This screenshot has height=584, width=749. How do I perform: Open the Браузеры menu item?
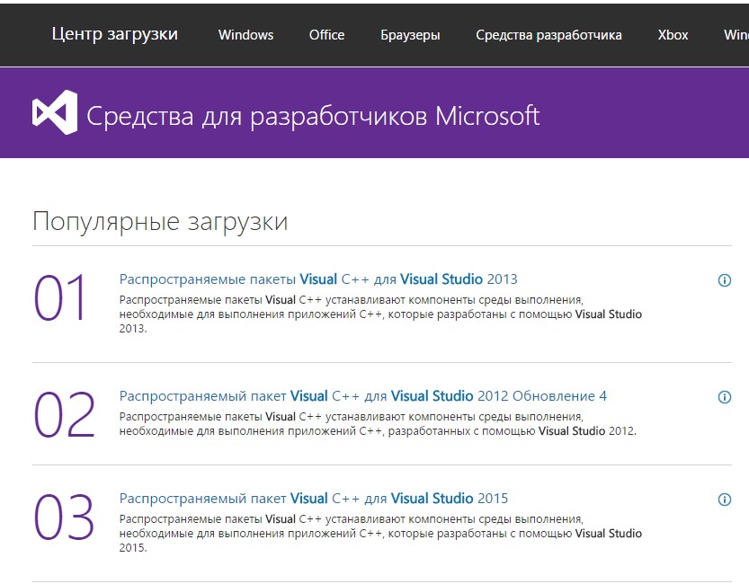[410, 35]
